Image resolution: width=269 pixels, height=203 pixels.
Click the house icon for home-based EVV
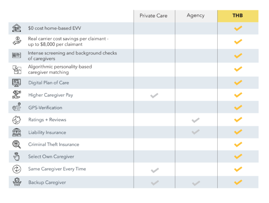[17, 28]
